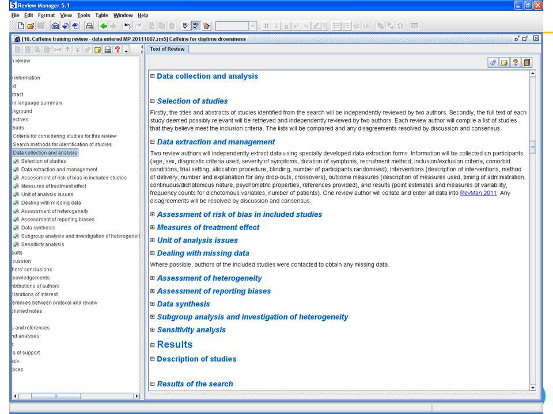Screen dimensions: 553x414
Task: Run the OK validation check icon
Action: 185,26
